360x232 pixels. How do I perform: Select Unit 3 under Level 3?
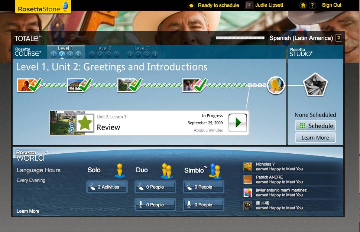[146, 55]
